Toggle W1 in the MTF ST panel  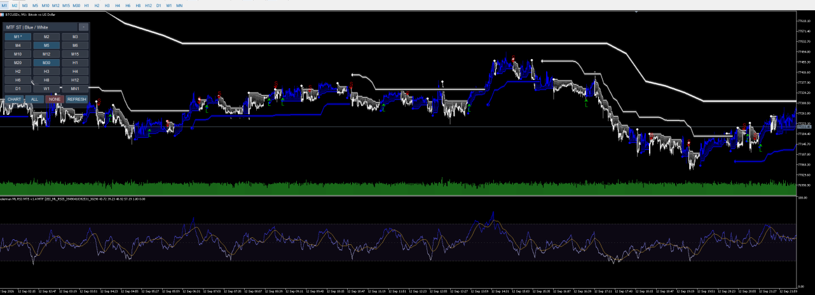46,89
